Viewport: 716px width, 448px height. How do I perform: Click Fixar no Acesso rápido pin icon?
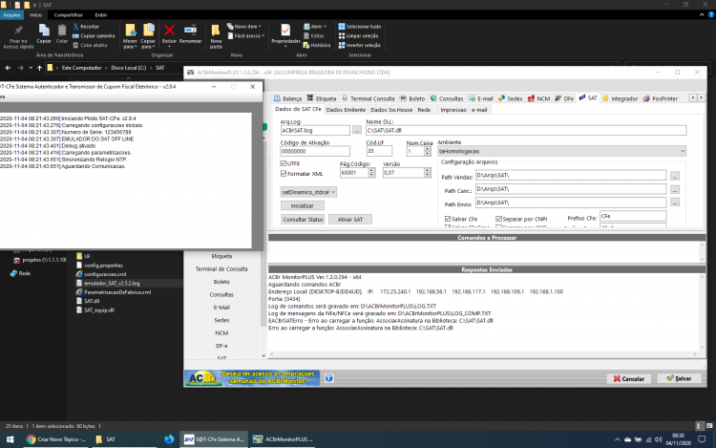tap(18, 32)
